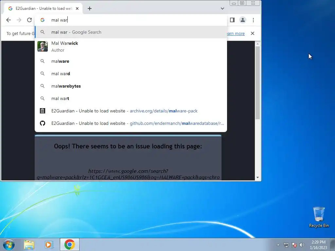Choose the 'malwarebytes' suggestion
Screen dimensions: 335x251
point(131,86)
